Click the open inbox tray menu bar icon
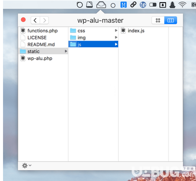The width and height of the screenshot is (196, 181). 101,5
